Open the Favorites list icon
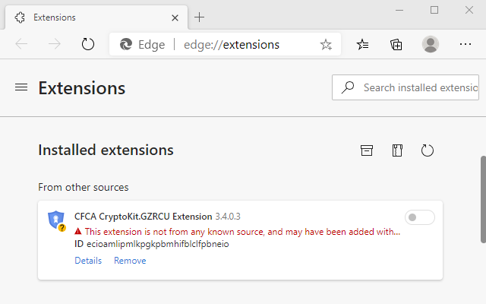 pos(363,44)
